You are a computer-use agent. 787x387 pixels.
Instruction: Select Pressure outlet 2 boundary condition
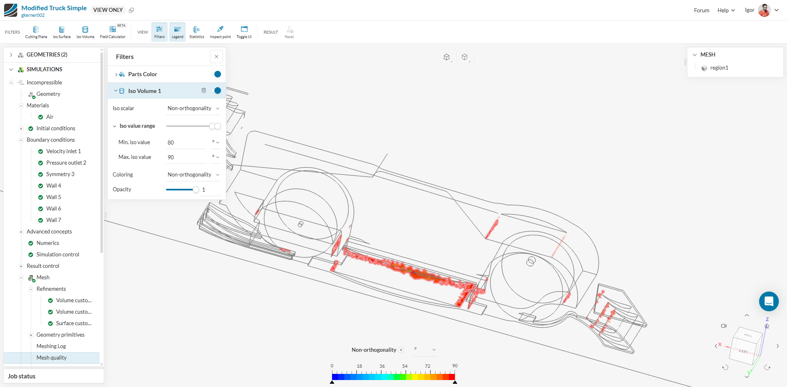(x=66, y=163)
